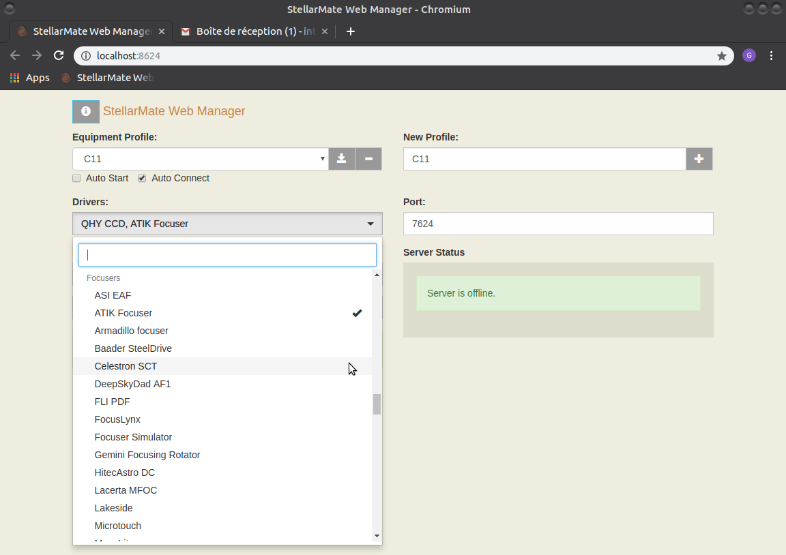Open the Equipment Profile dropdown

point(200,159)
